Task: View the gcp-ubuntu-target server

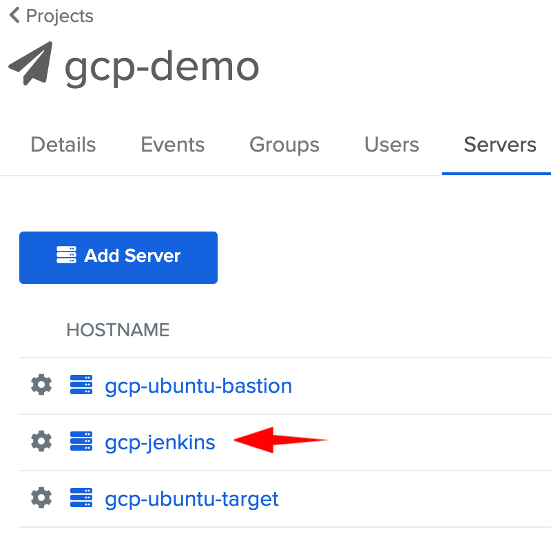Action: [191, 499]
